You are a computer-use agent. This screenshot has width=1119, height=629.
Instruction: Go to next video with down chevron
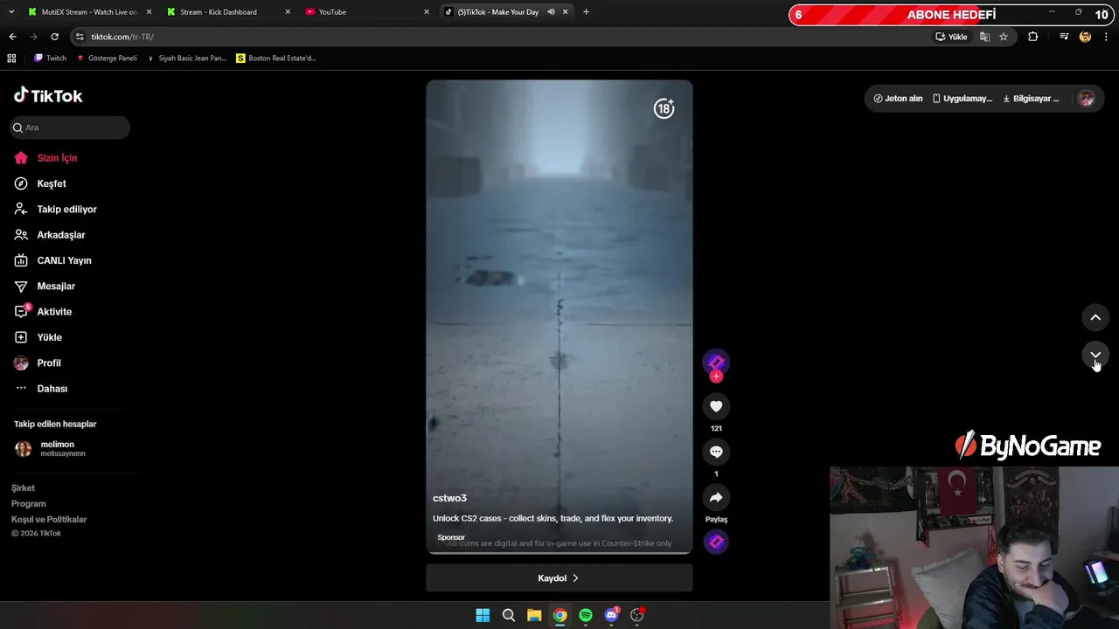click(x=1095, y=356)
